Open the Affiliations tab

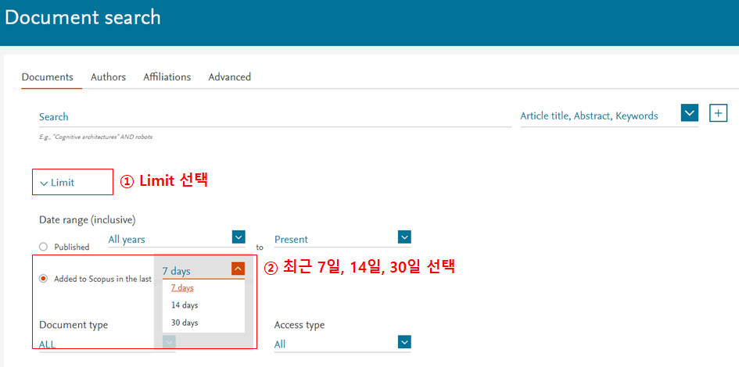[167, 77]
